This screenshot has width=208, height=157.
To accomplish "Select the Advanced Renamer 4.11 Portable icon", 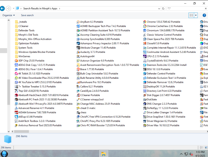I will [x=16, y=108].
